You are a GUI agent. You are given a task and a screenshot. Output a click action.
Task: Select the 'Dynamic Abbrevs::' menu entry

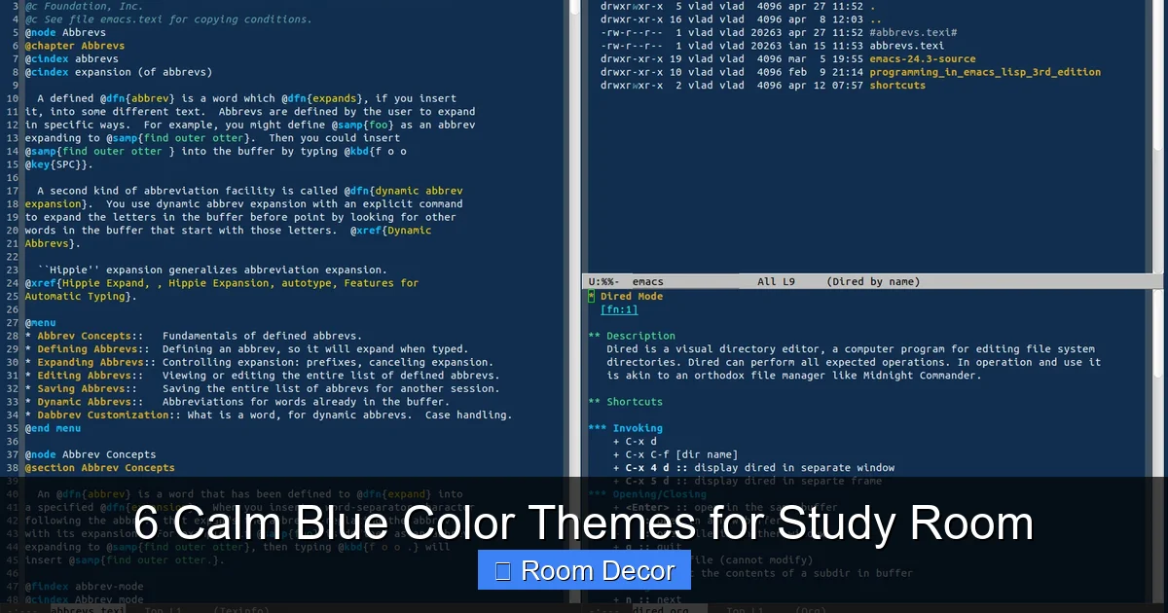(91, 402)
